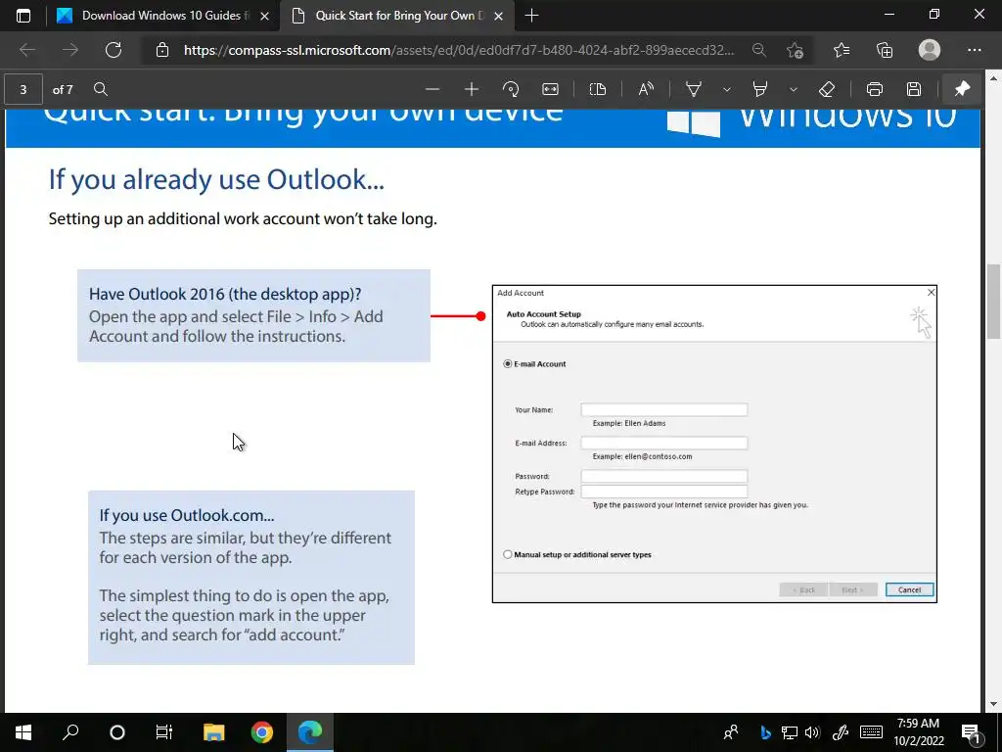Rotate the PDF page
1002x752 pixels.
511,89
